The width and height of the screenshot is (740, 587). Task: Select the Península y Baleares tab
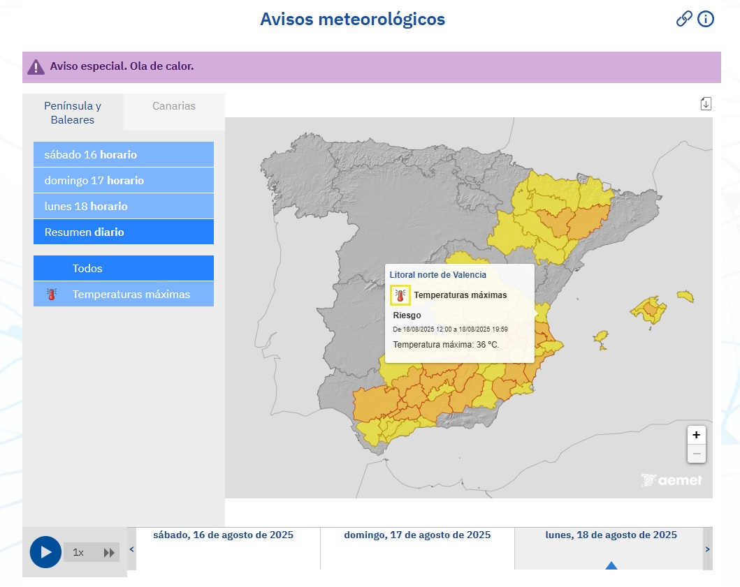point(72,112)
